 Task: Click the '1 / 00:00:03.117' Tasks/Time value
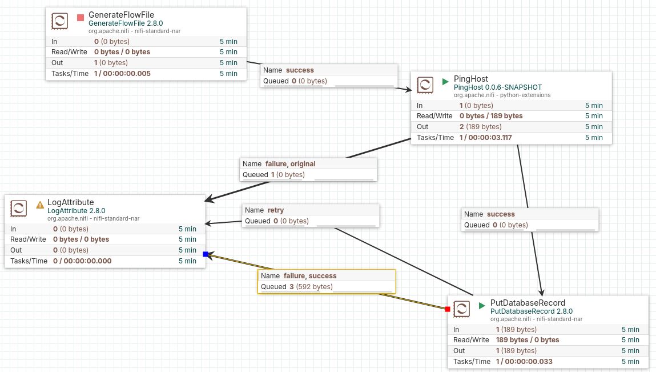click(486, 137)
